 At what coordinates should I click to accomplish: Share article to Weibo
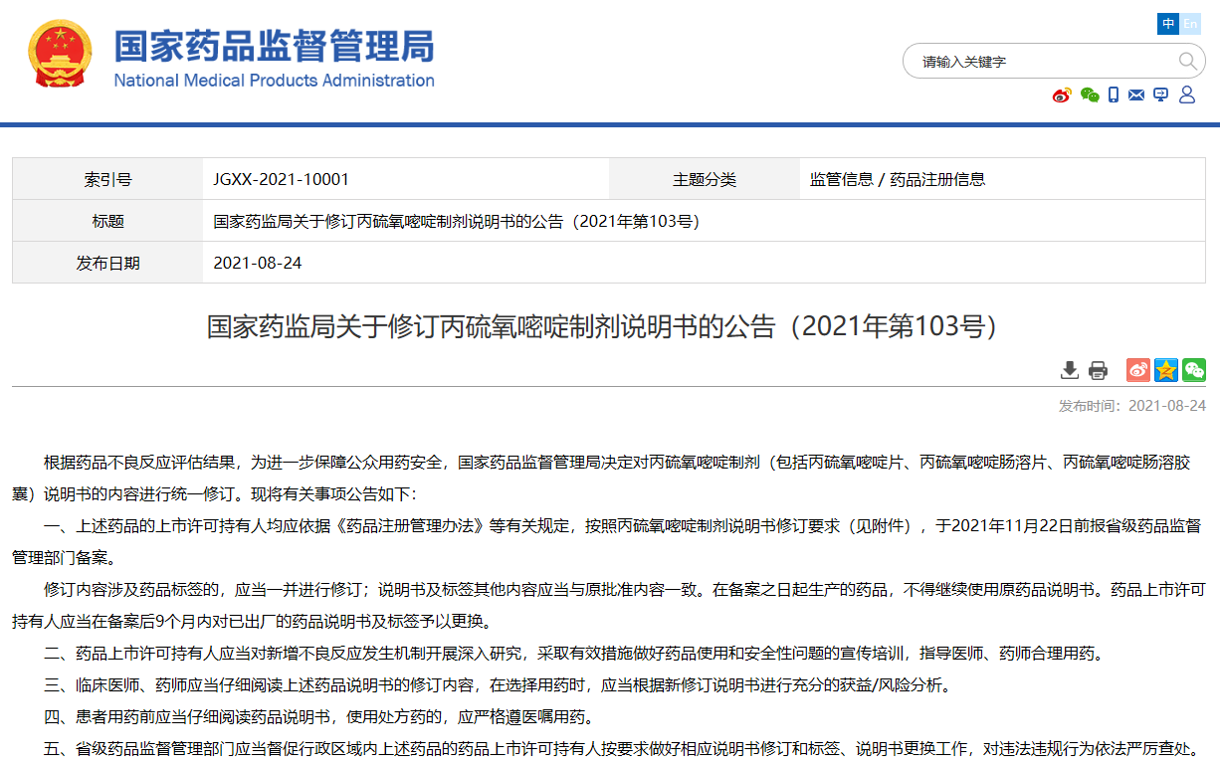1137,370
